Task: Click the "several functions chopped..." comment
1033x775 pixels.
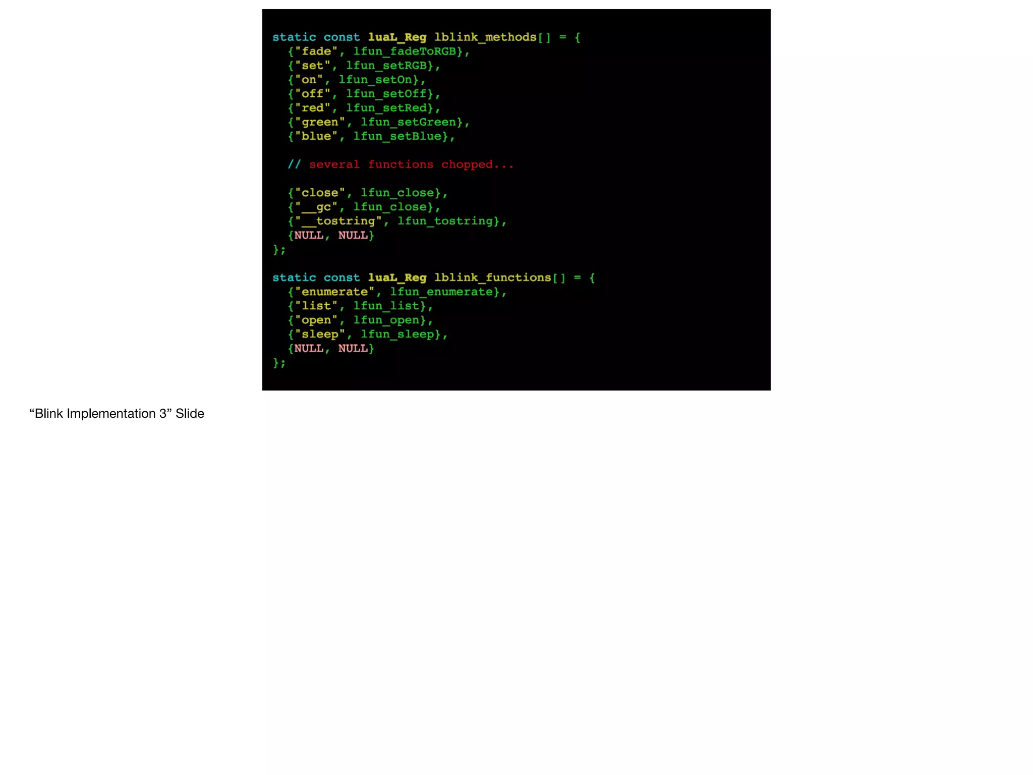Action: tap(400, 164)
